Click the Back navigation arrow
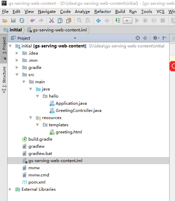 pos(98,20)
